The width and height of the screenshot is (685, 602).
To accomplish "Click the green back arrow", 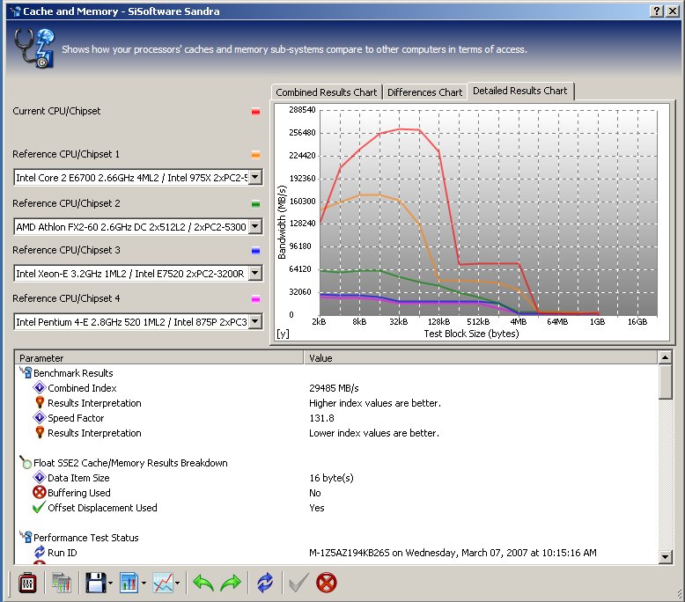I will (203, 583).
